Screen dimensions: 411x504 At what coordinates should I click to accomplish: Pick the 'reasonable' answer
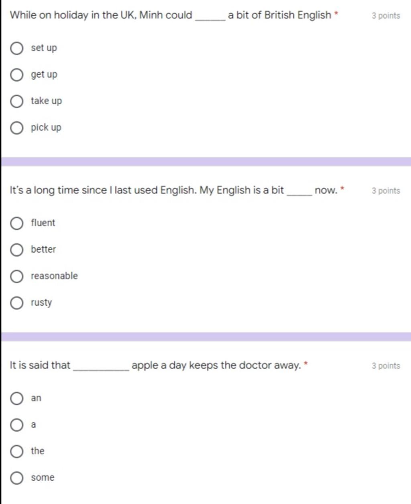click(x=16, y=276)
